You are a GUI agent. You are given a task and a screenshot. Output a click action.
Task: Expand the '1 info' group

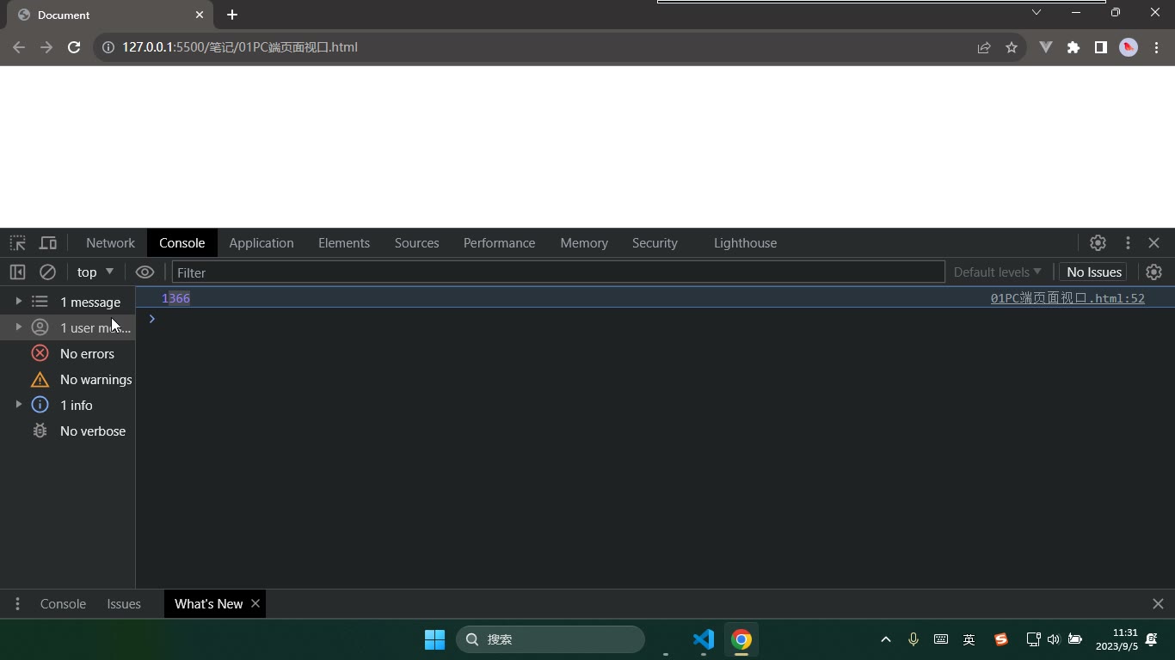coord(18,405)
